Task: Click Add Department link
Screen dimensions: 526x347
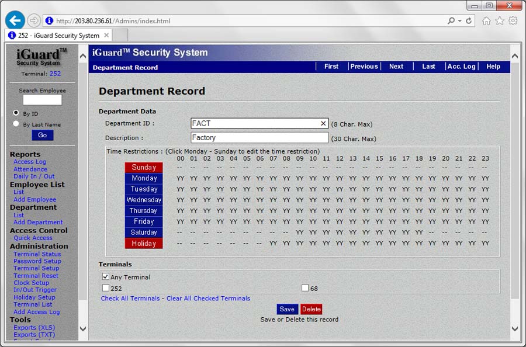Action: click(x=38, y=222)
